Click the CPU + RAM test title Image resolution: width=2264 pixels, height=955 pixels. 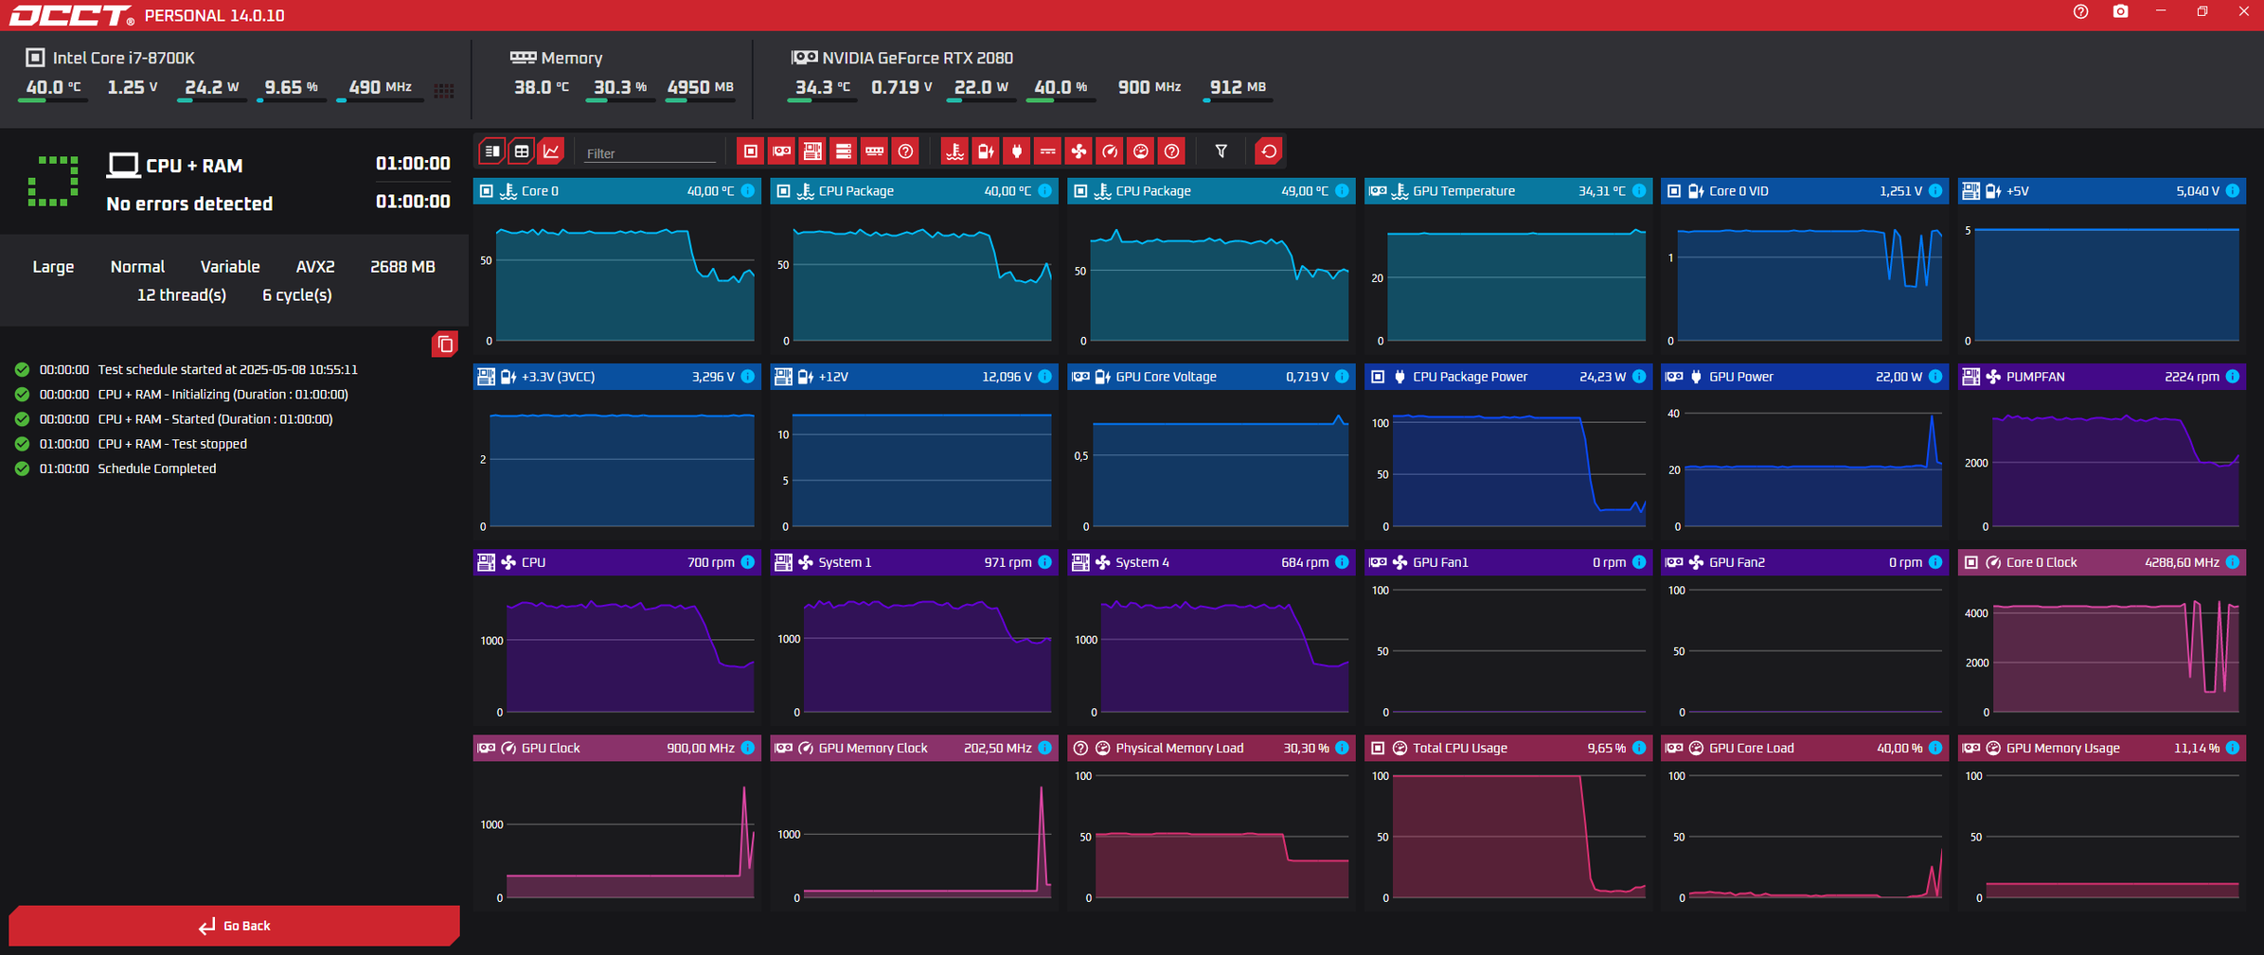[194, 166]
